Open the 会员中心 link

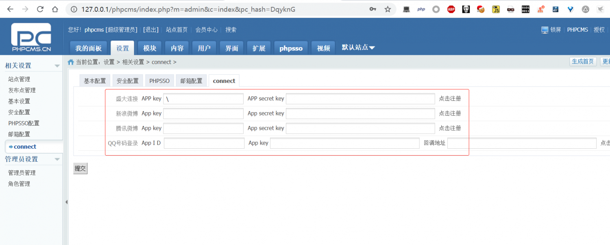206,30
